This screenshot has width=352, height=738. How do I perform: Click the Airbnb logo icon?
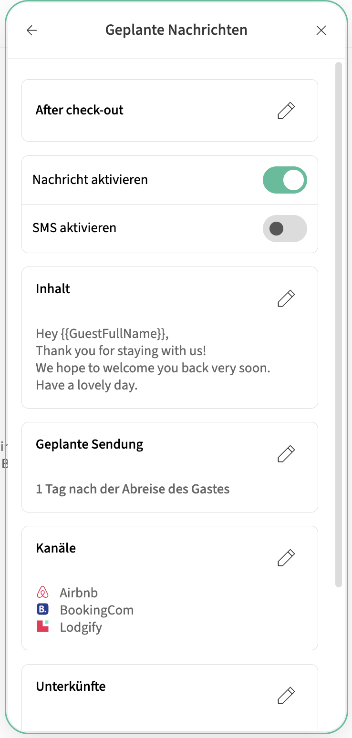43,593
